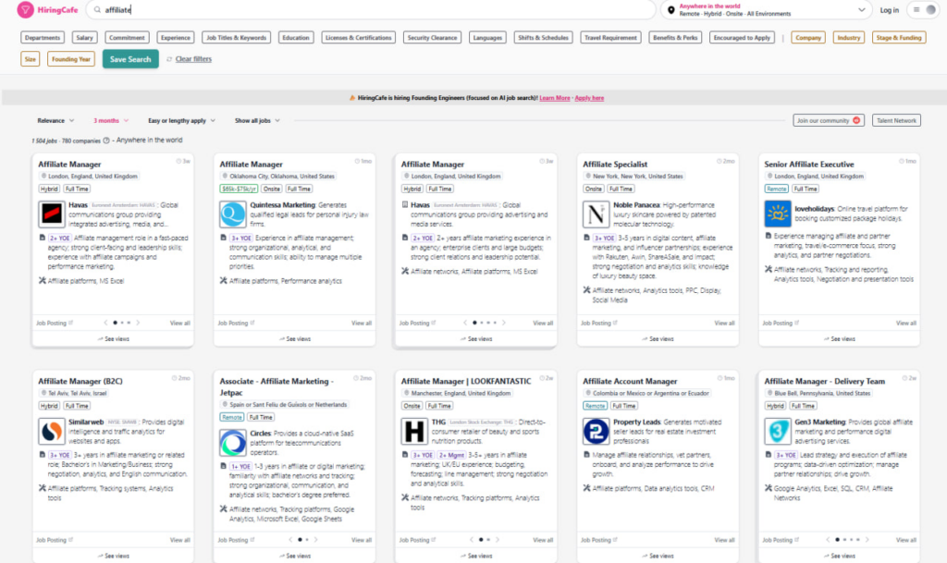Click Join our community button
This screenshot has height=563, width=947.
tap(828, 121)
